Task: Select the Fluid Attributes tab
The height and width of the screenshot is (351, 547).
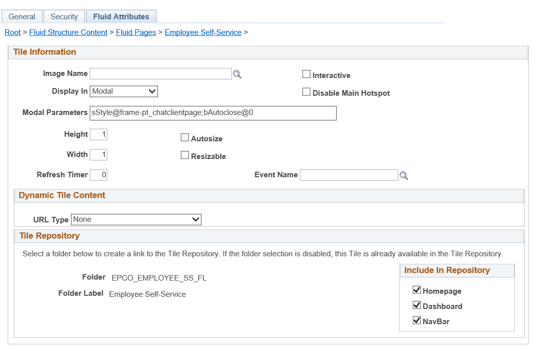Action: point(121,16)
